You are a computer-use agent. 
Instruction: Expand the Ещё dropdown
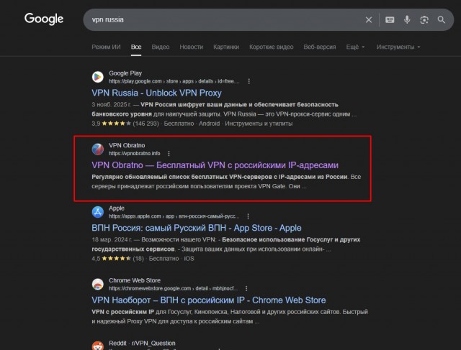click(x=355, y=47)
